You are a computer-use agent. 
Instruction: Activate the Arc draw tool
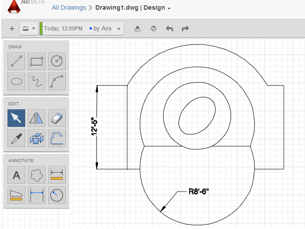(56, 81)
